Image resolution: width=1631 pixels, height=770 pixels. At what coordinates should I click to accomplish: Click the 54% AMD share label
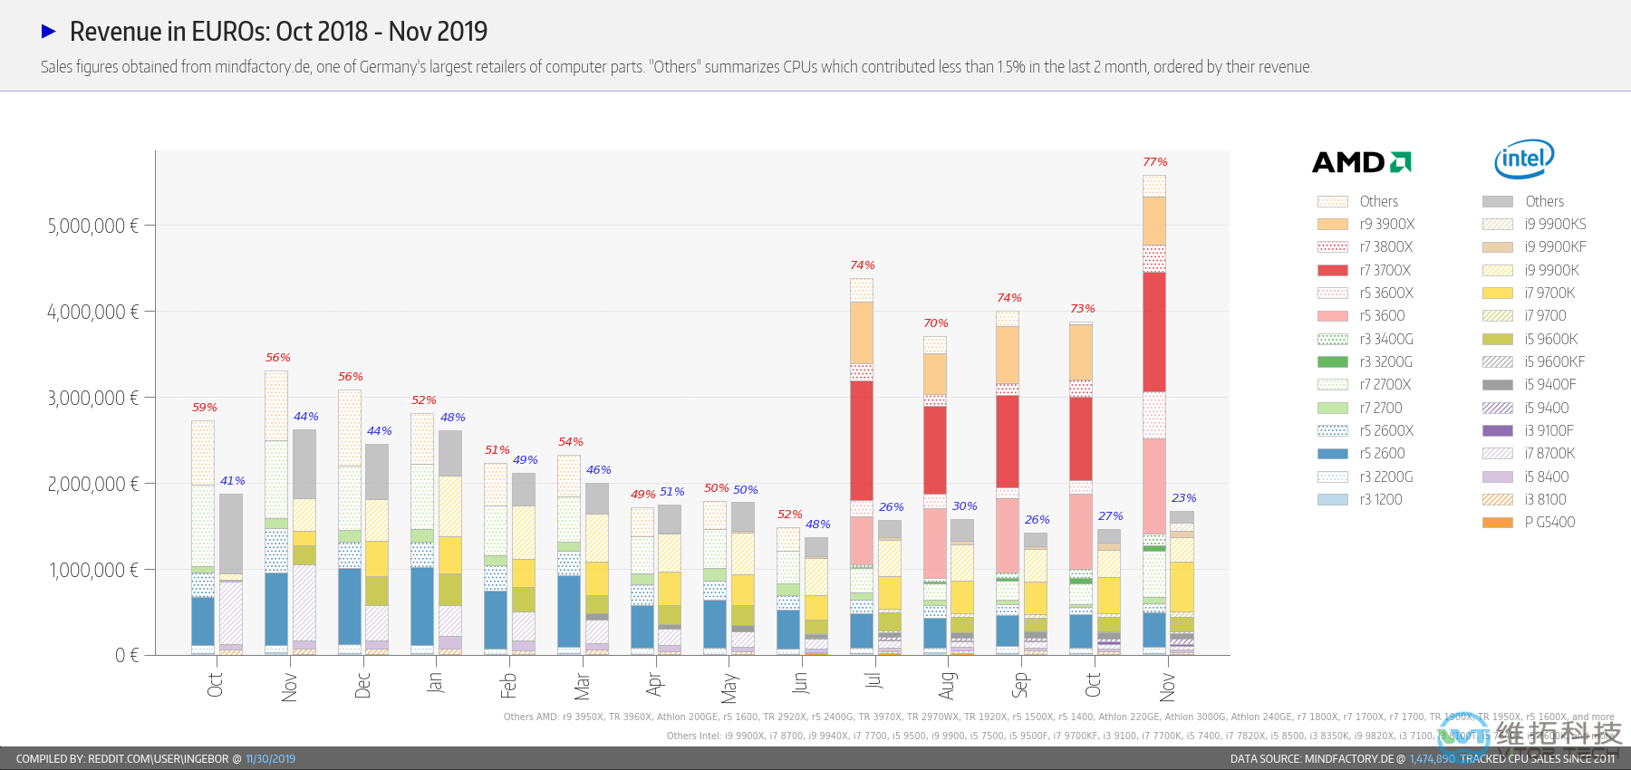coord(570,442)
